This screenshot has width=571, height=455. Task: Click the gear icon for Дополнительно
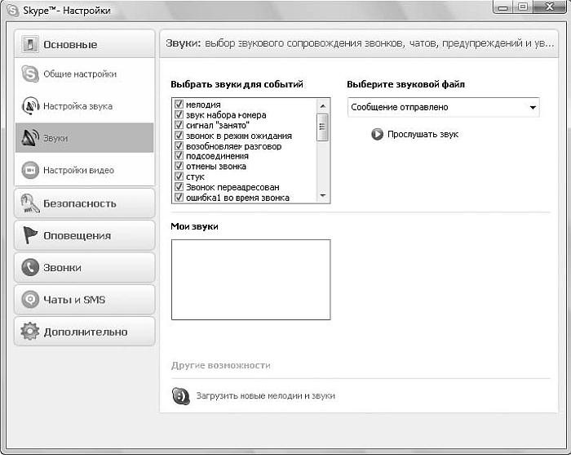[30, 332]
